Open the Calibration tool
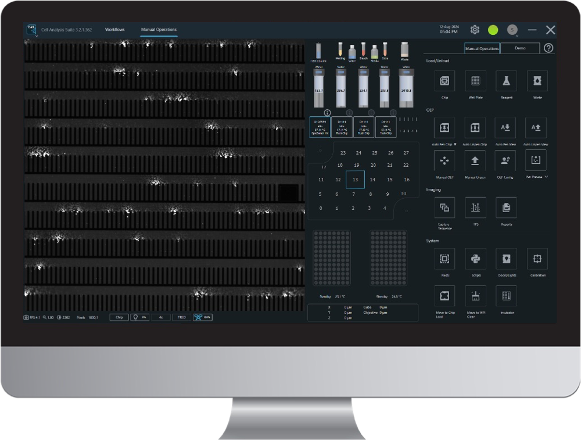This screenshot has height=440, width=581. point(536,259)
